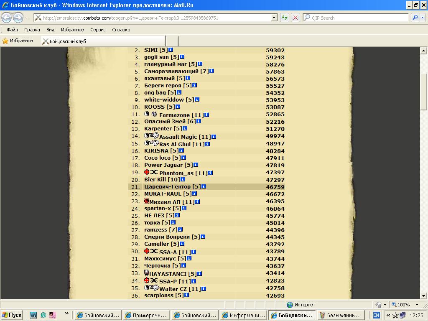The image size is (428, 321).
Task: Switch to Примерочн... taskbar window
Action: [x=146, y=315]
